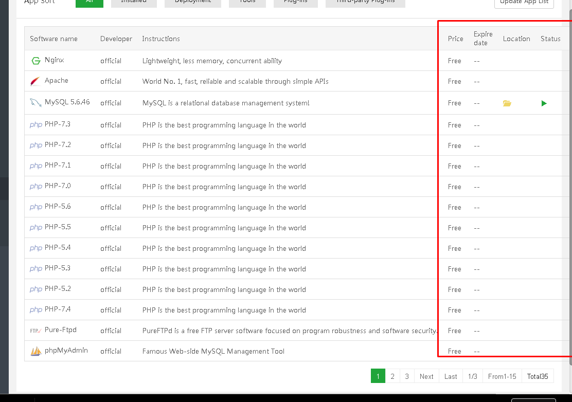Click the Developer column header
This screenshot has width=572, height=402.
click(116, 39)
